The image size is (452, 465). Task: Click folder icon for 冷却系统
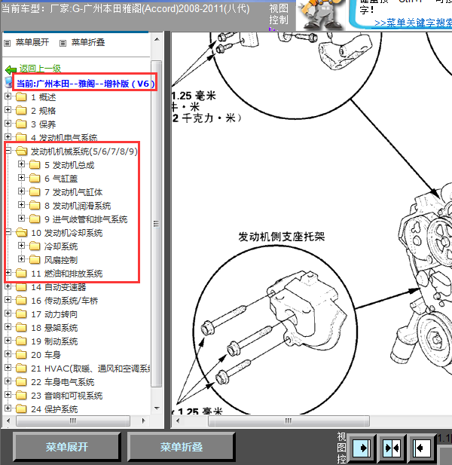[x=35, y=246]
